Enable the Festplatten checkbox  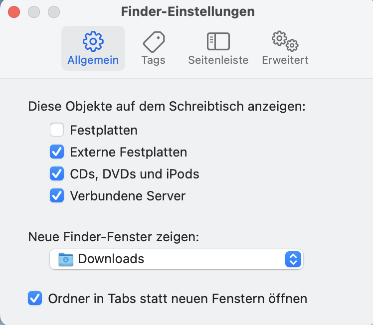(57, 131)
